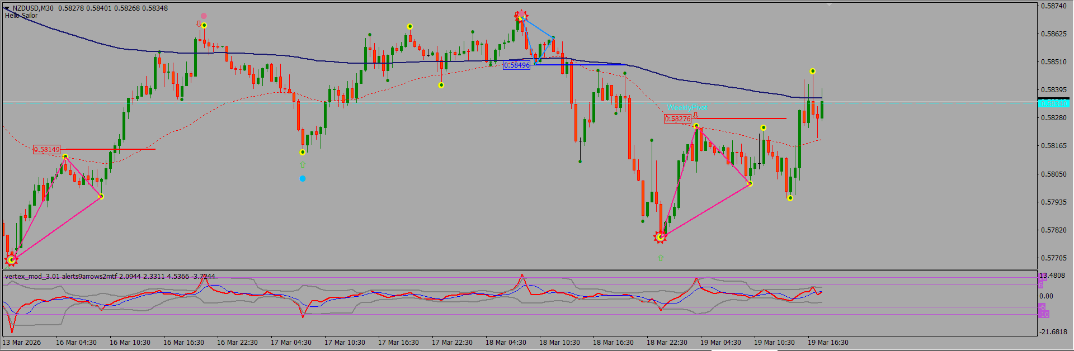
Task: Click the 19 Mar 04:30 time label
Action: click(x=720, y=343)
